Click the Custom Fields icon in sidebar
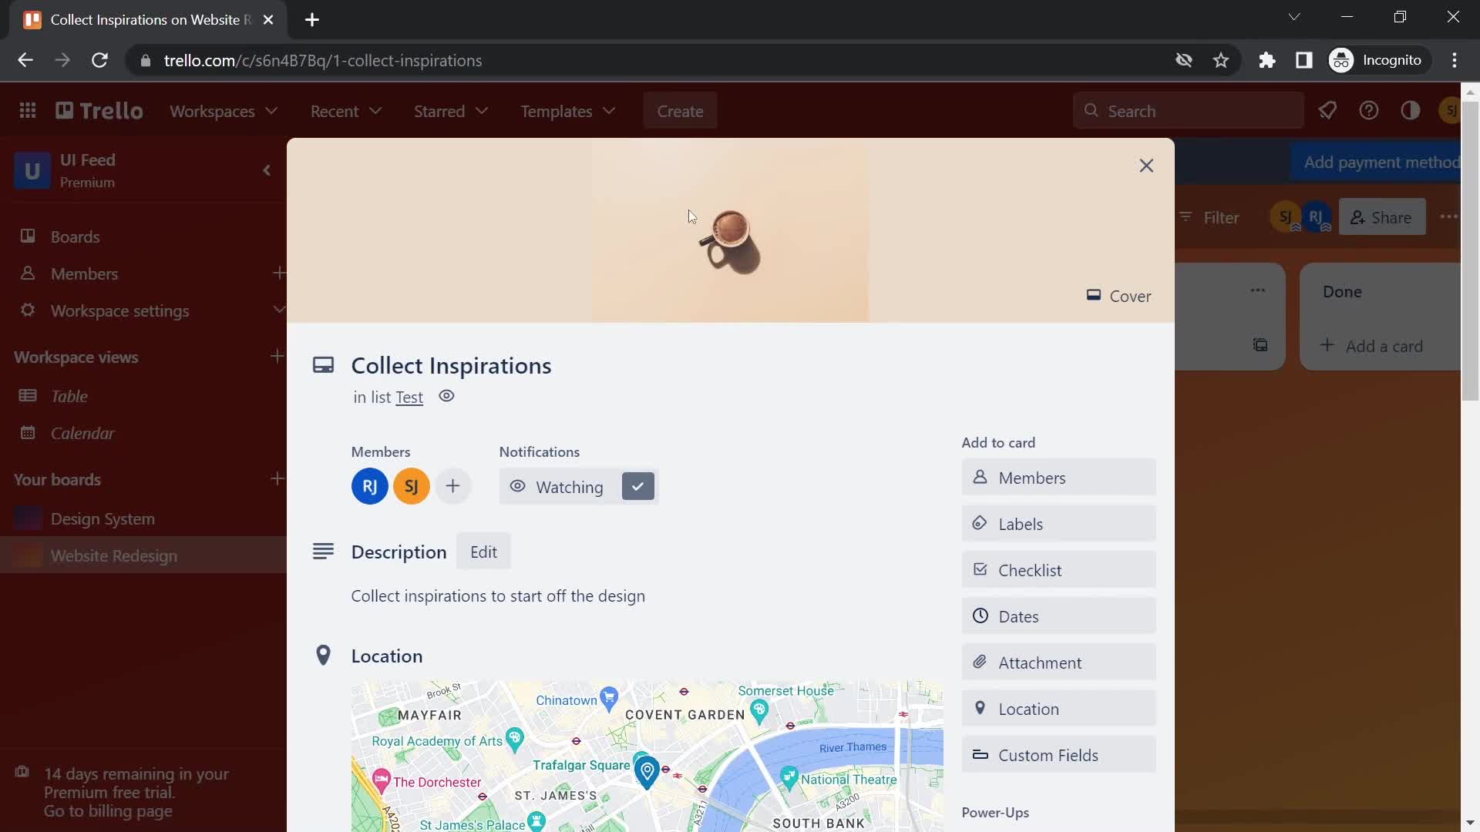1480x832 pixels. pos(980,753)
